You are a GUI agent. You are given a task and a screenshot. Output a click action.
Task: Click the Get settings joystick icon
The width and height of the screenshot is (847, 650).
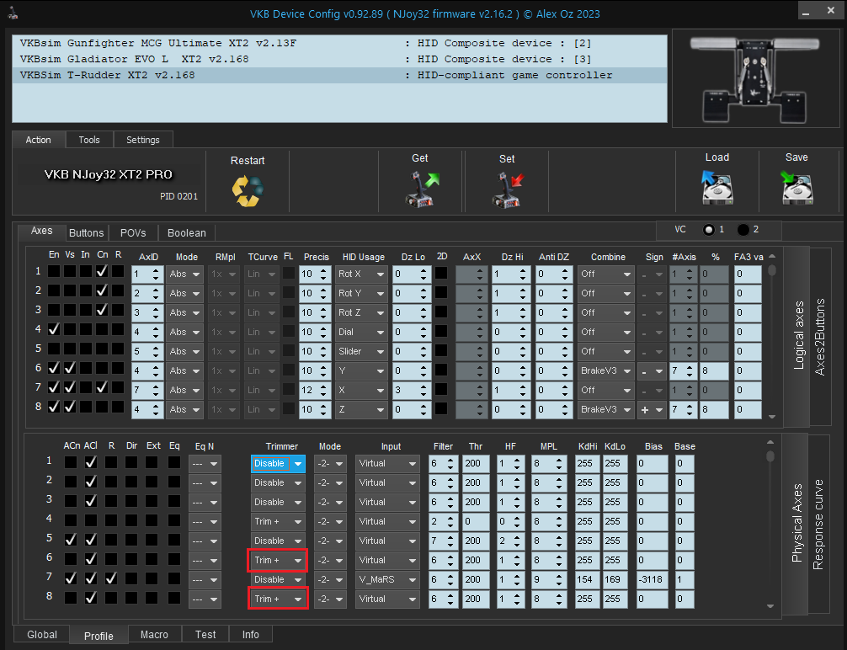419,189
